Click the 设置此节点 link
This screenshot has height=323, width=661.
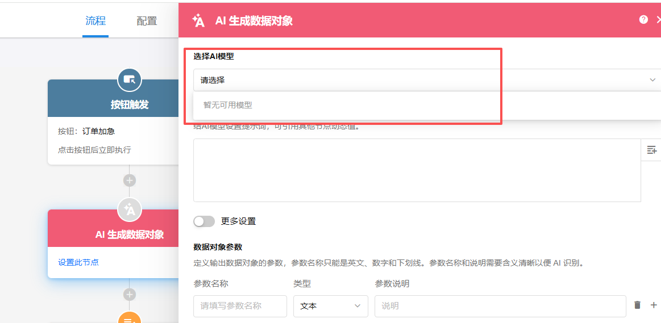[78, 262]
